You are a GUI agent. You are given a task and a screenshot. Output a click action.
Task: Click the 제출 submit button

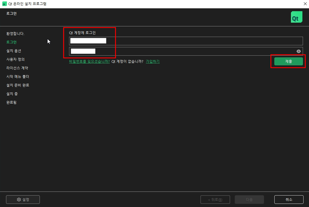288,61
